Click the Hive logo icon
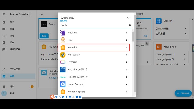 tap(63, 40)
